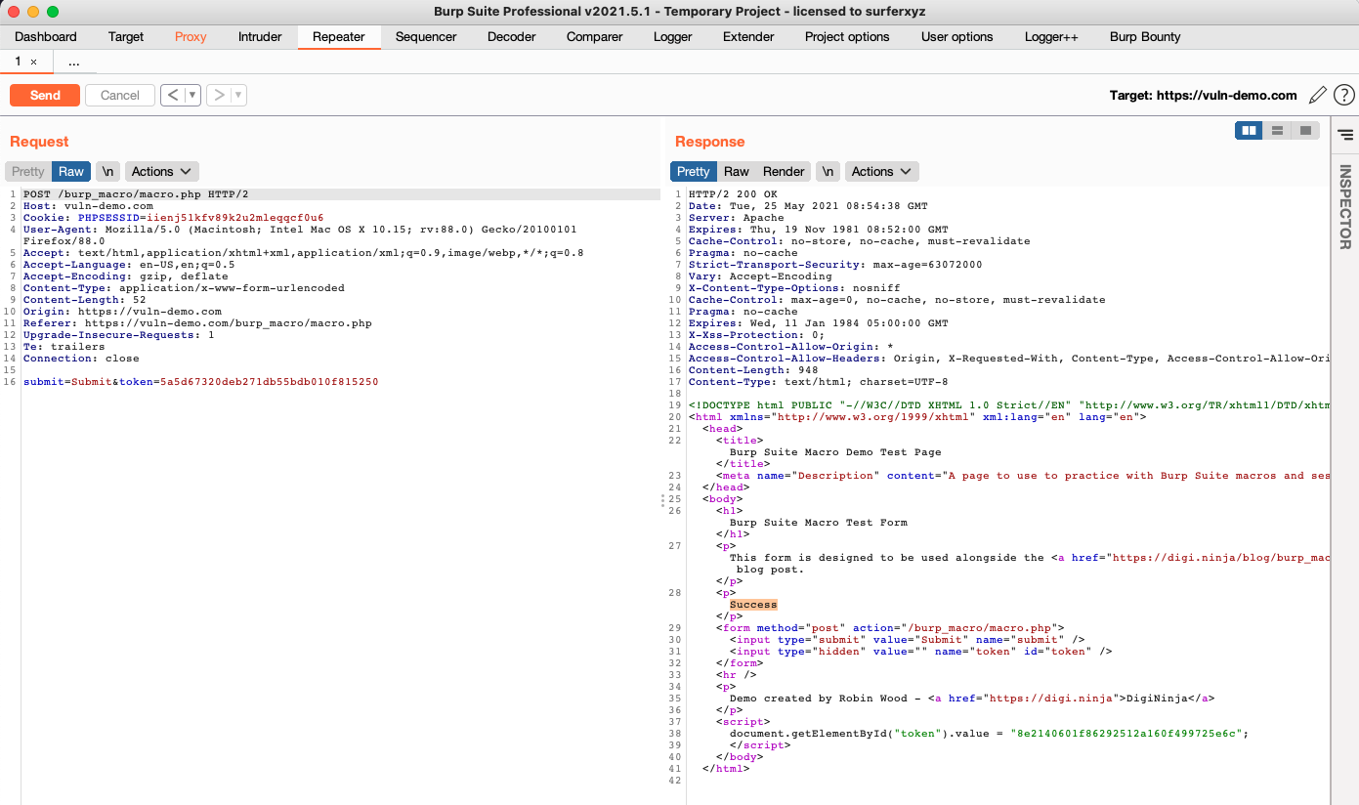
Task: Click the Cookie PHPSESSID header line
Action: [173, 218]
